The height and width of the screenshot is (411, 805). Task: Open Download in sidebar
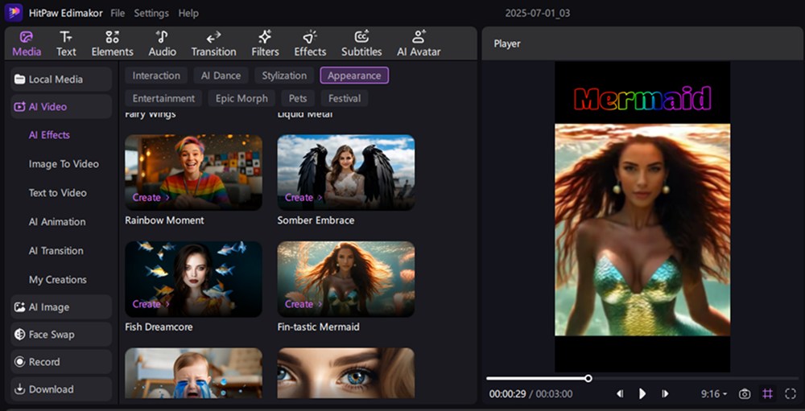pyautogui.click(x=61, y=389)
